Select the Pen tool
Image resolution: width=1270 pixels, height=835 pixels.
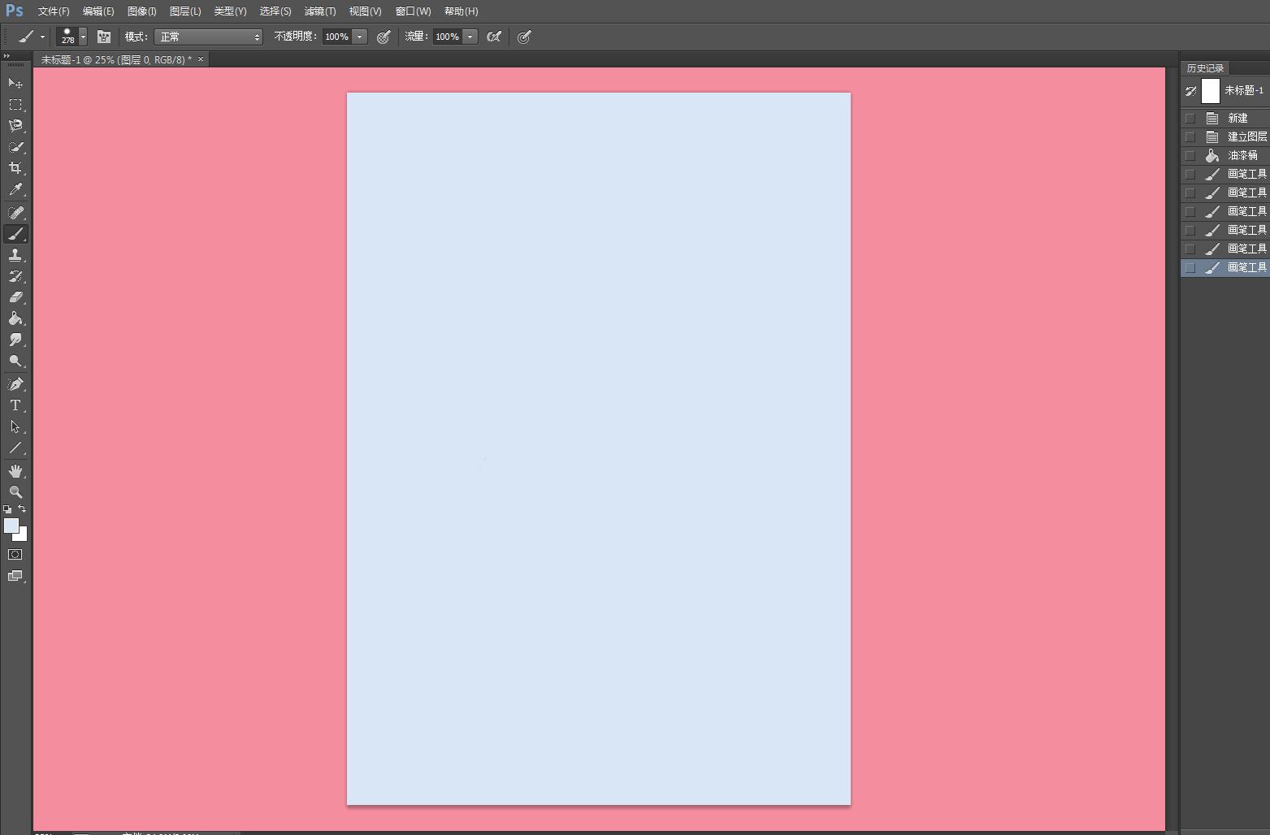coord(15,384)
